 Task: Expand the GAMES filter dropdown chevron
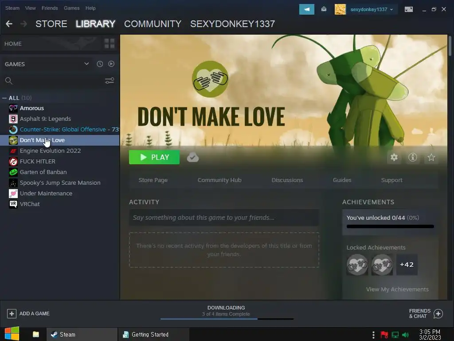86,64
